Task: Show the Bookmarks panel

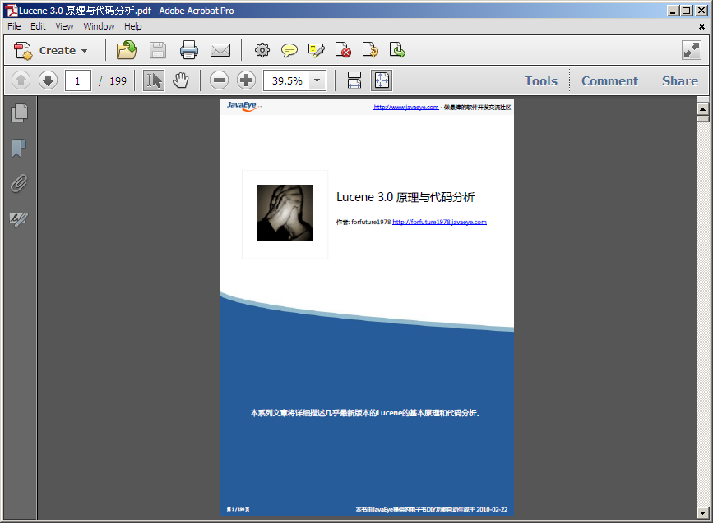Action: (19, 148)
